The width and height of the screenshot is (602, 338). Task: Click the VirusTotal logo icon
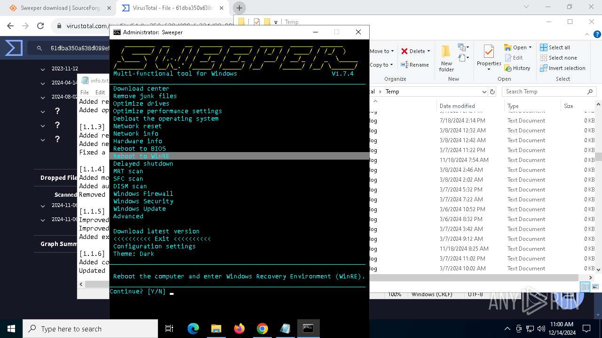click(14, 48)
